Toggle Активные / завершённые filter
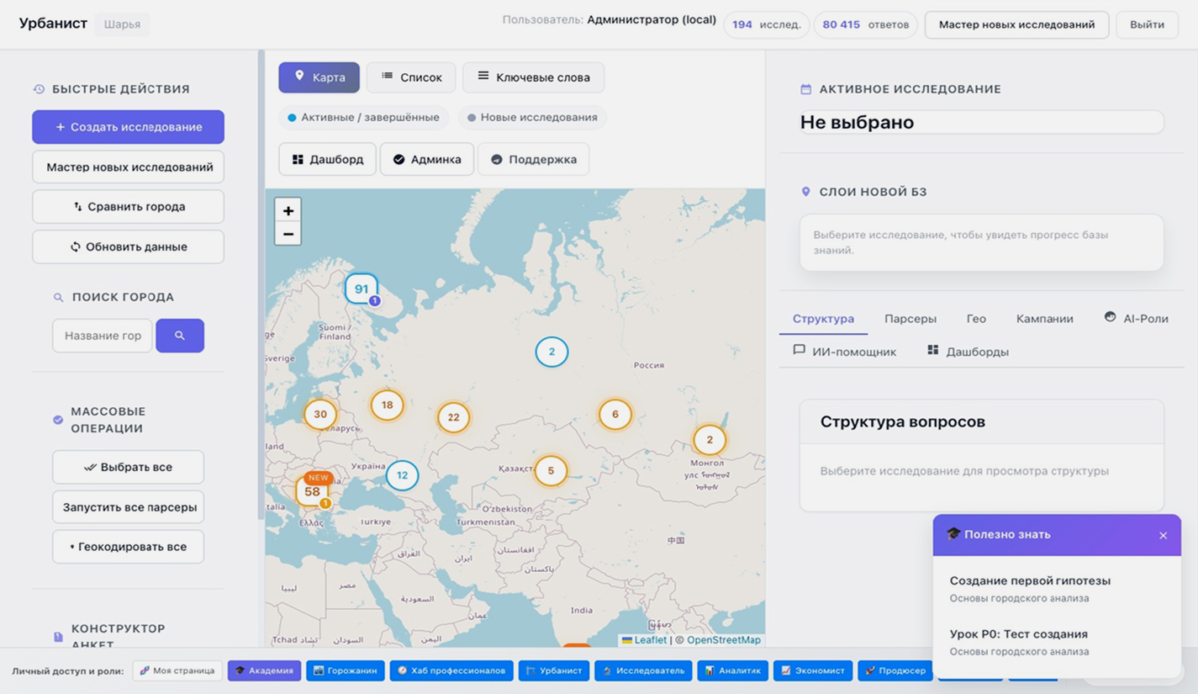1198x694 pixels. coord(363,118)
